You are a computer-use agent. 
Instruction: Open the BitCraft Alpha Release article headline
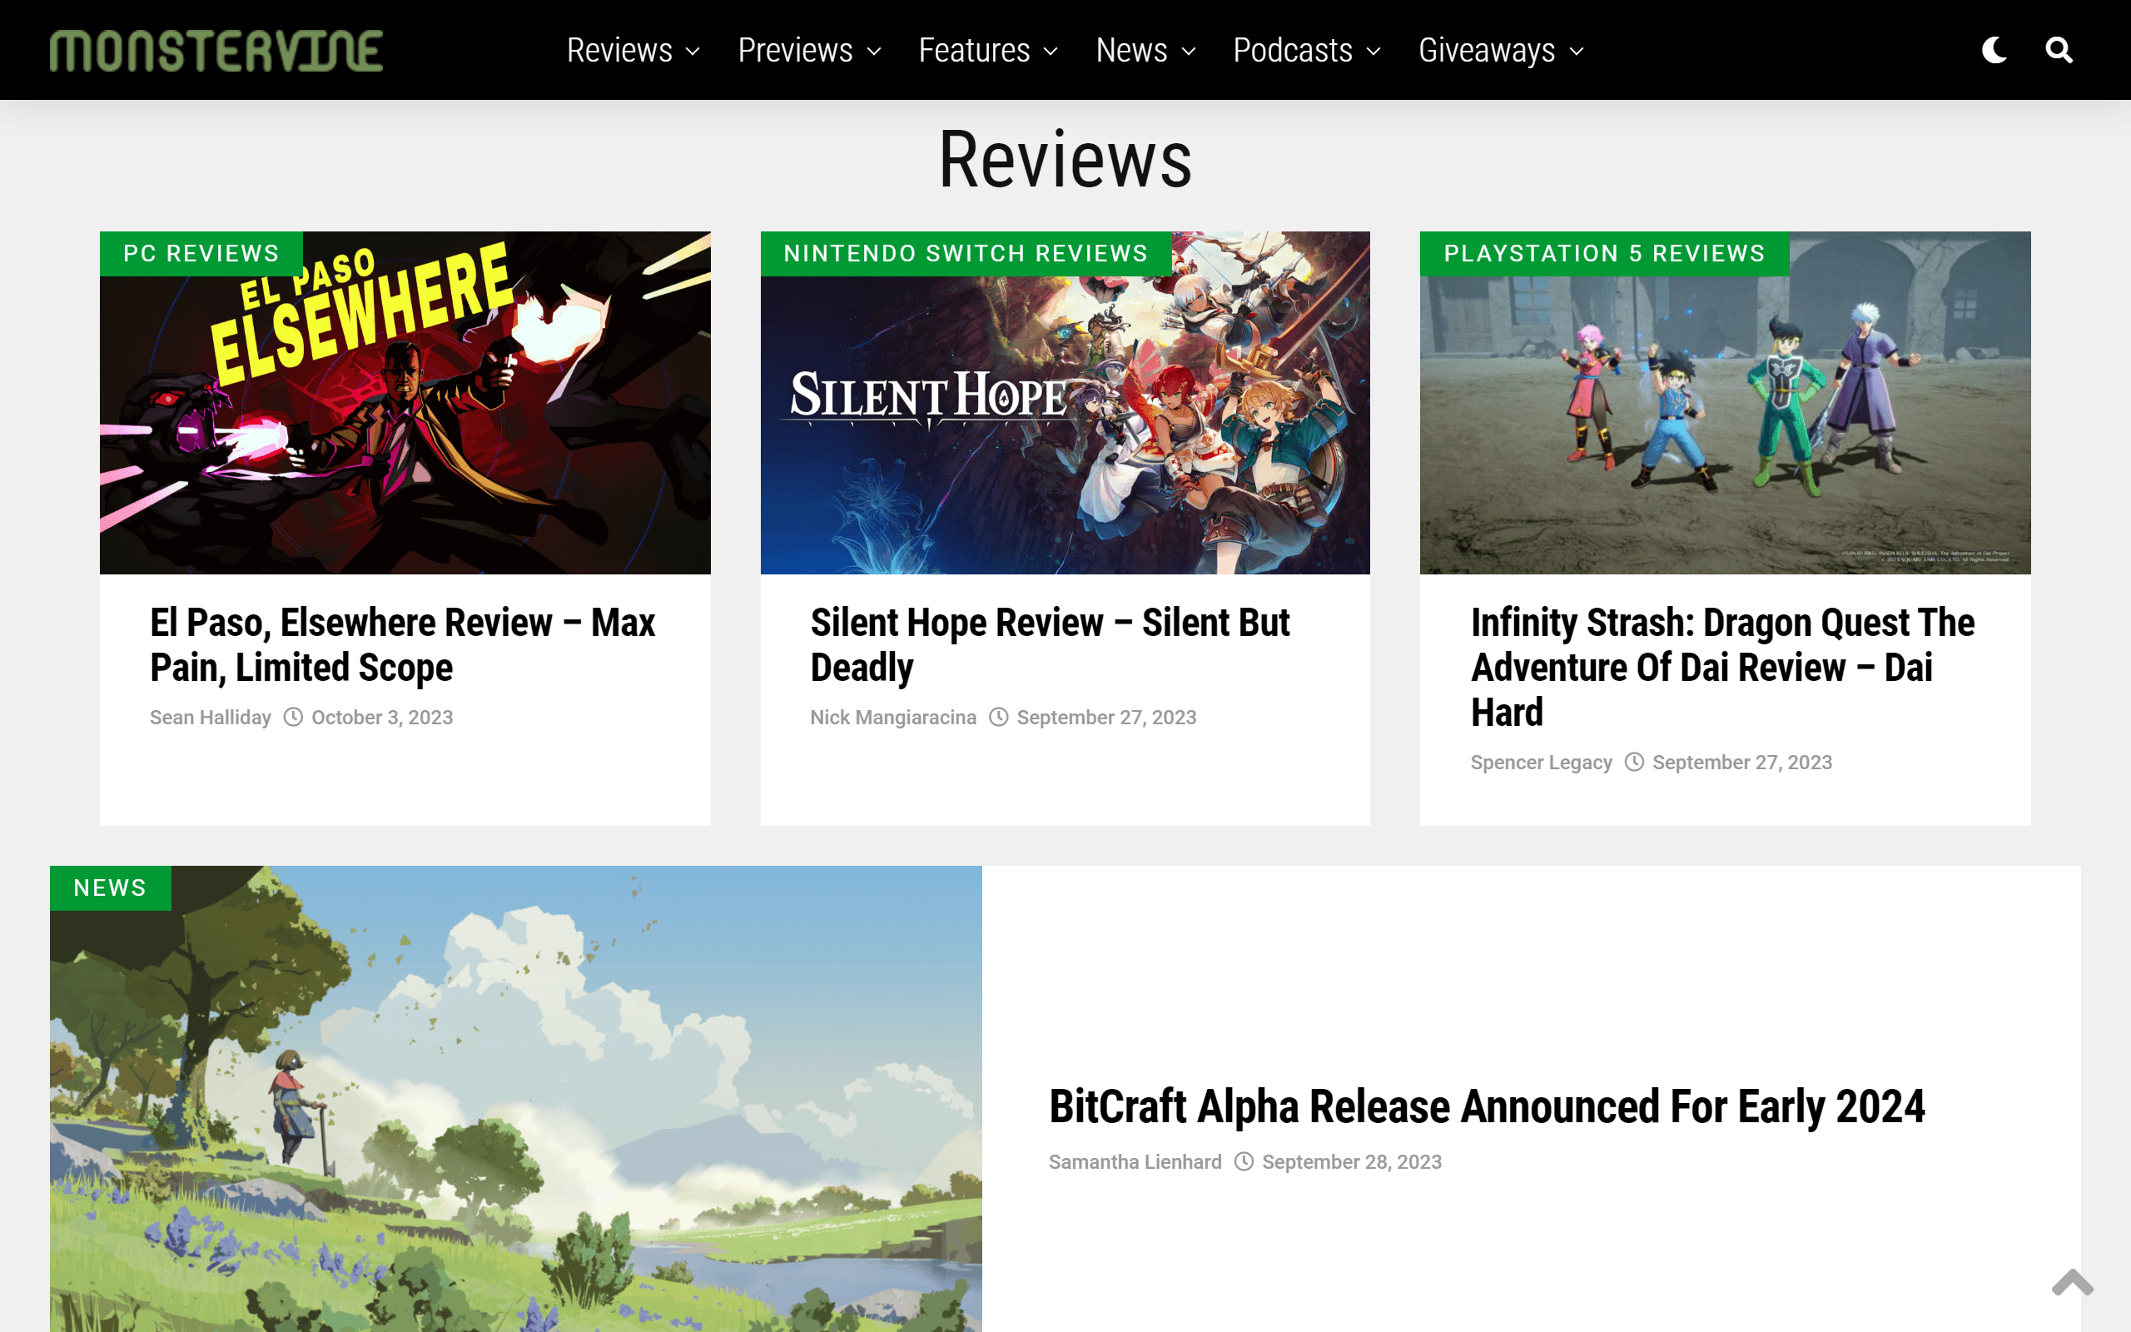[x=1487, y=1106]
